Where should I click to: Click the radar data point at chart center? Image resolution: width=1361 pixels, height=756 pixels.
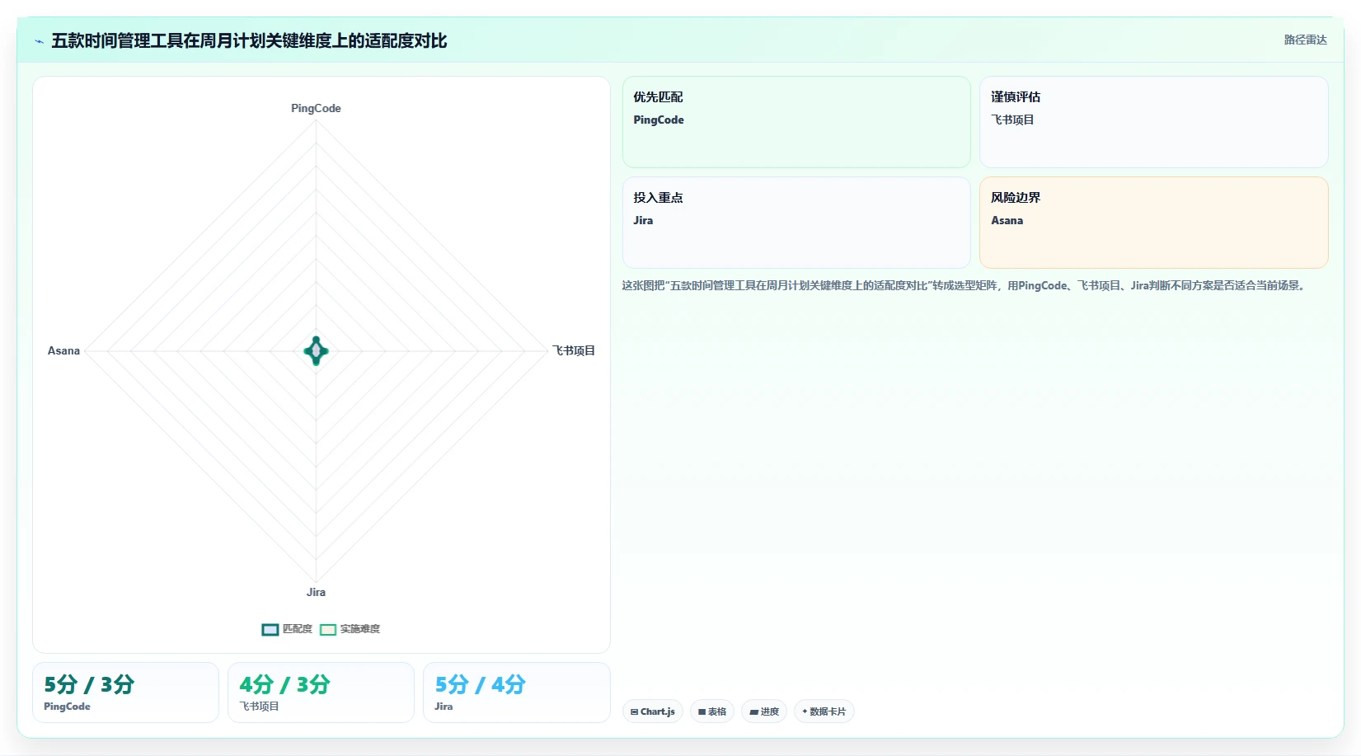(316, 351)
